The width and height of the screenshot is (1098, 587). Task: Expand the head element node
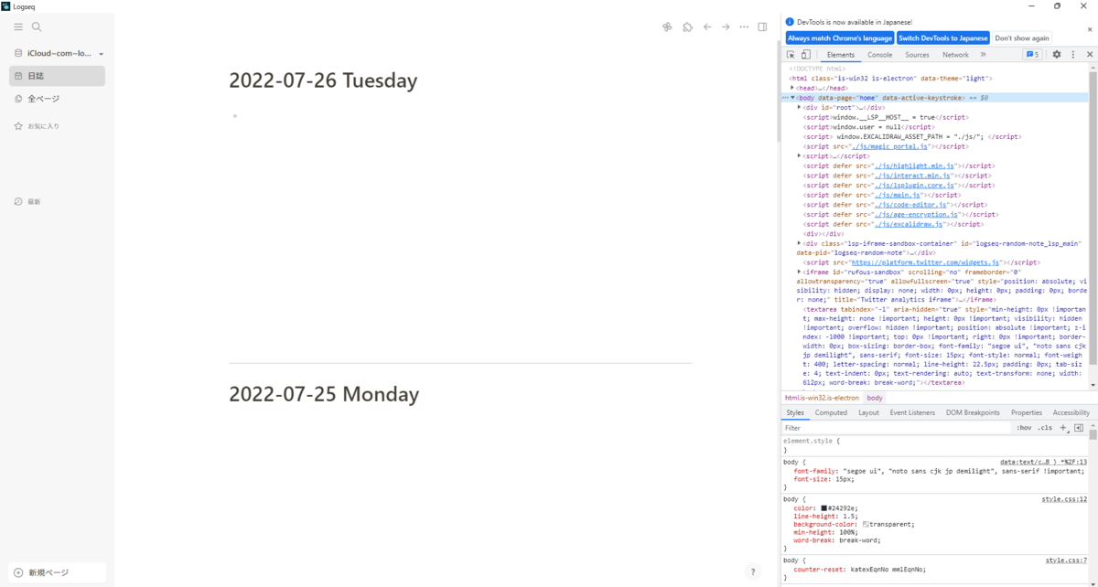coord(792,88)
